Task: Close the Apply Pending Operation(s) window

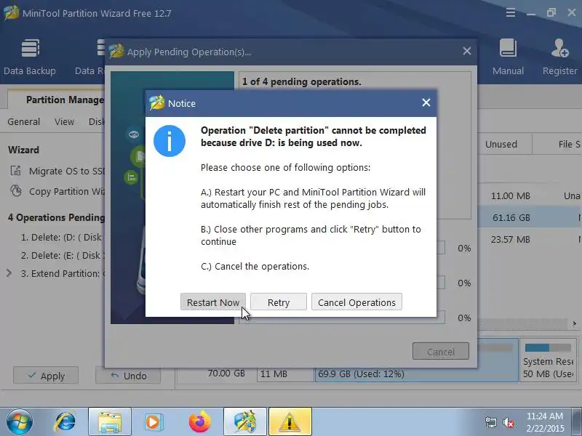Action: pos(467,51)
